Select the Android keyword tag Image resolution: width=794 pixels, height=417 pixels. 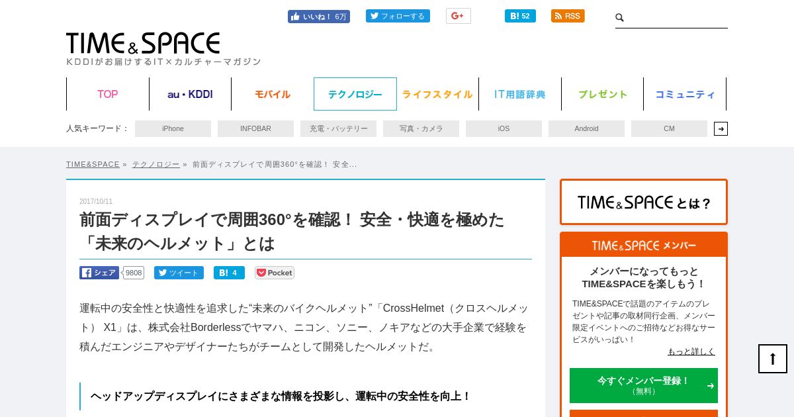pyautogui.click(x=586, y=128)
